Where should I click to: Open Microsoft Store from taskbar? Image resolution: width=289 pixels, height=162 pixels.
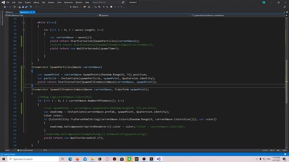coord(122,159)
